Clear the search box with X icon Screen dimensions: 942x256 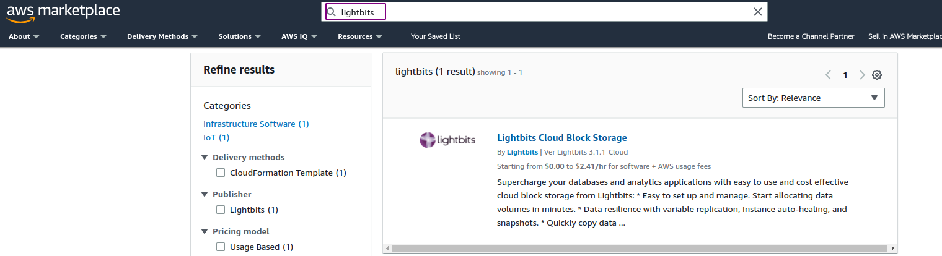pos(757,12)
